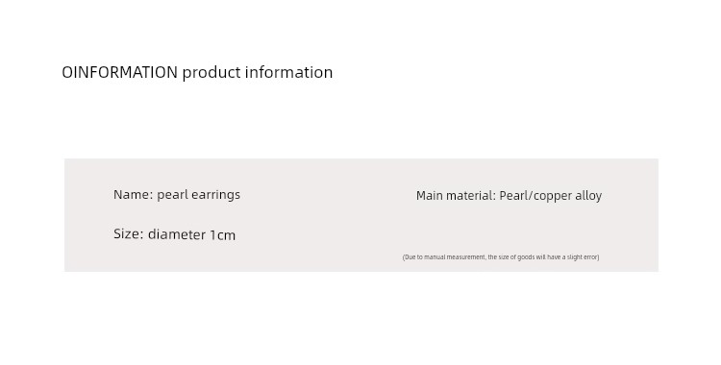Click the "1cm" size value

pyautogui.click(x=223, y=235)
